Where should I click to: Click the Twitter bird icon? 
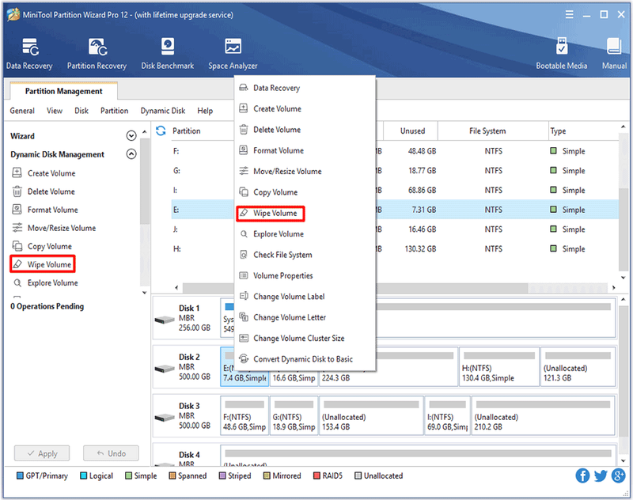[601, 475]
